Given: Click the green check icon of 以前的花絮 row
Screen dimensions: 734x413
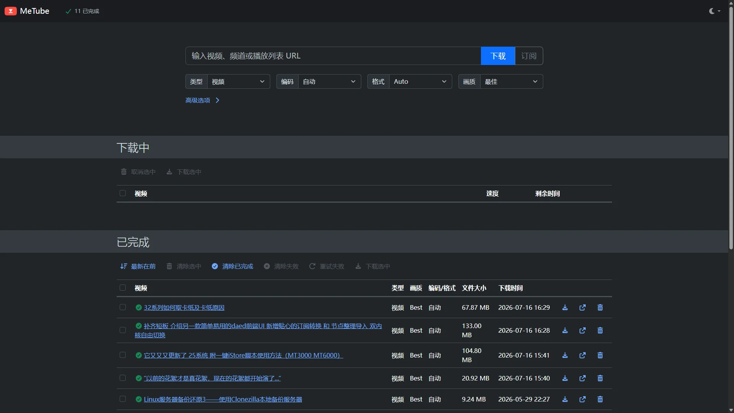Looking at the screenshot, I should coord(139,378).
